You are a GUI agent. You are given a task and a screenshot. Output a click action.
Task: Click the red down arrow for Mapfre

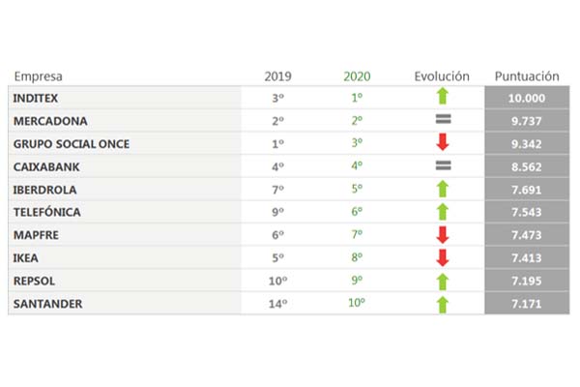pos(444,235)
